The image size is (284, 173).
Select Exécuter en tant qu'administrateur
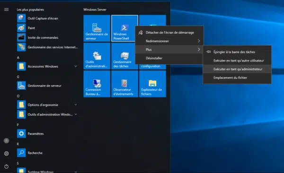[x=237, y=69]
